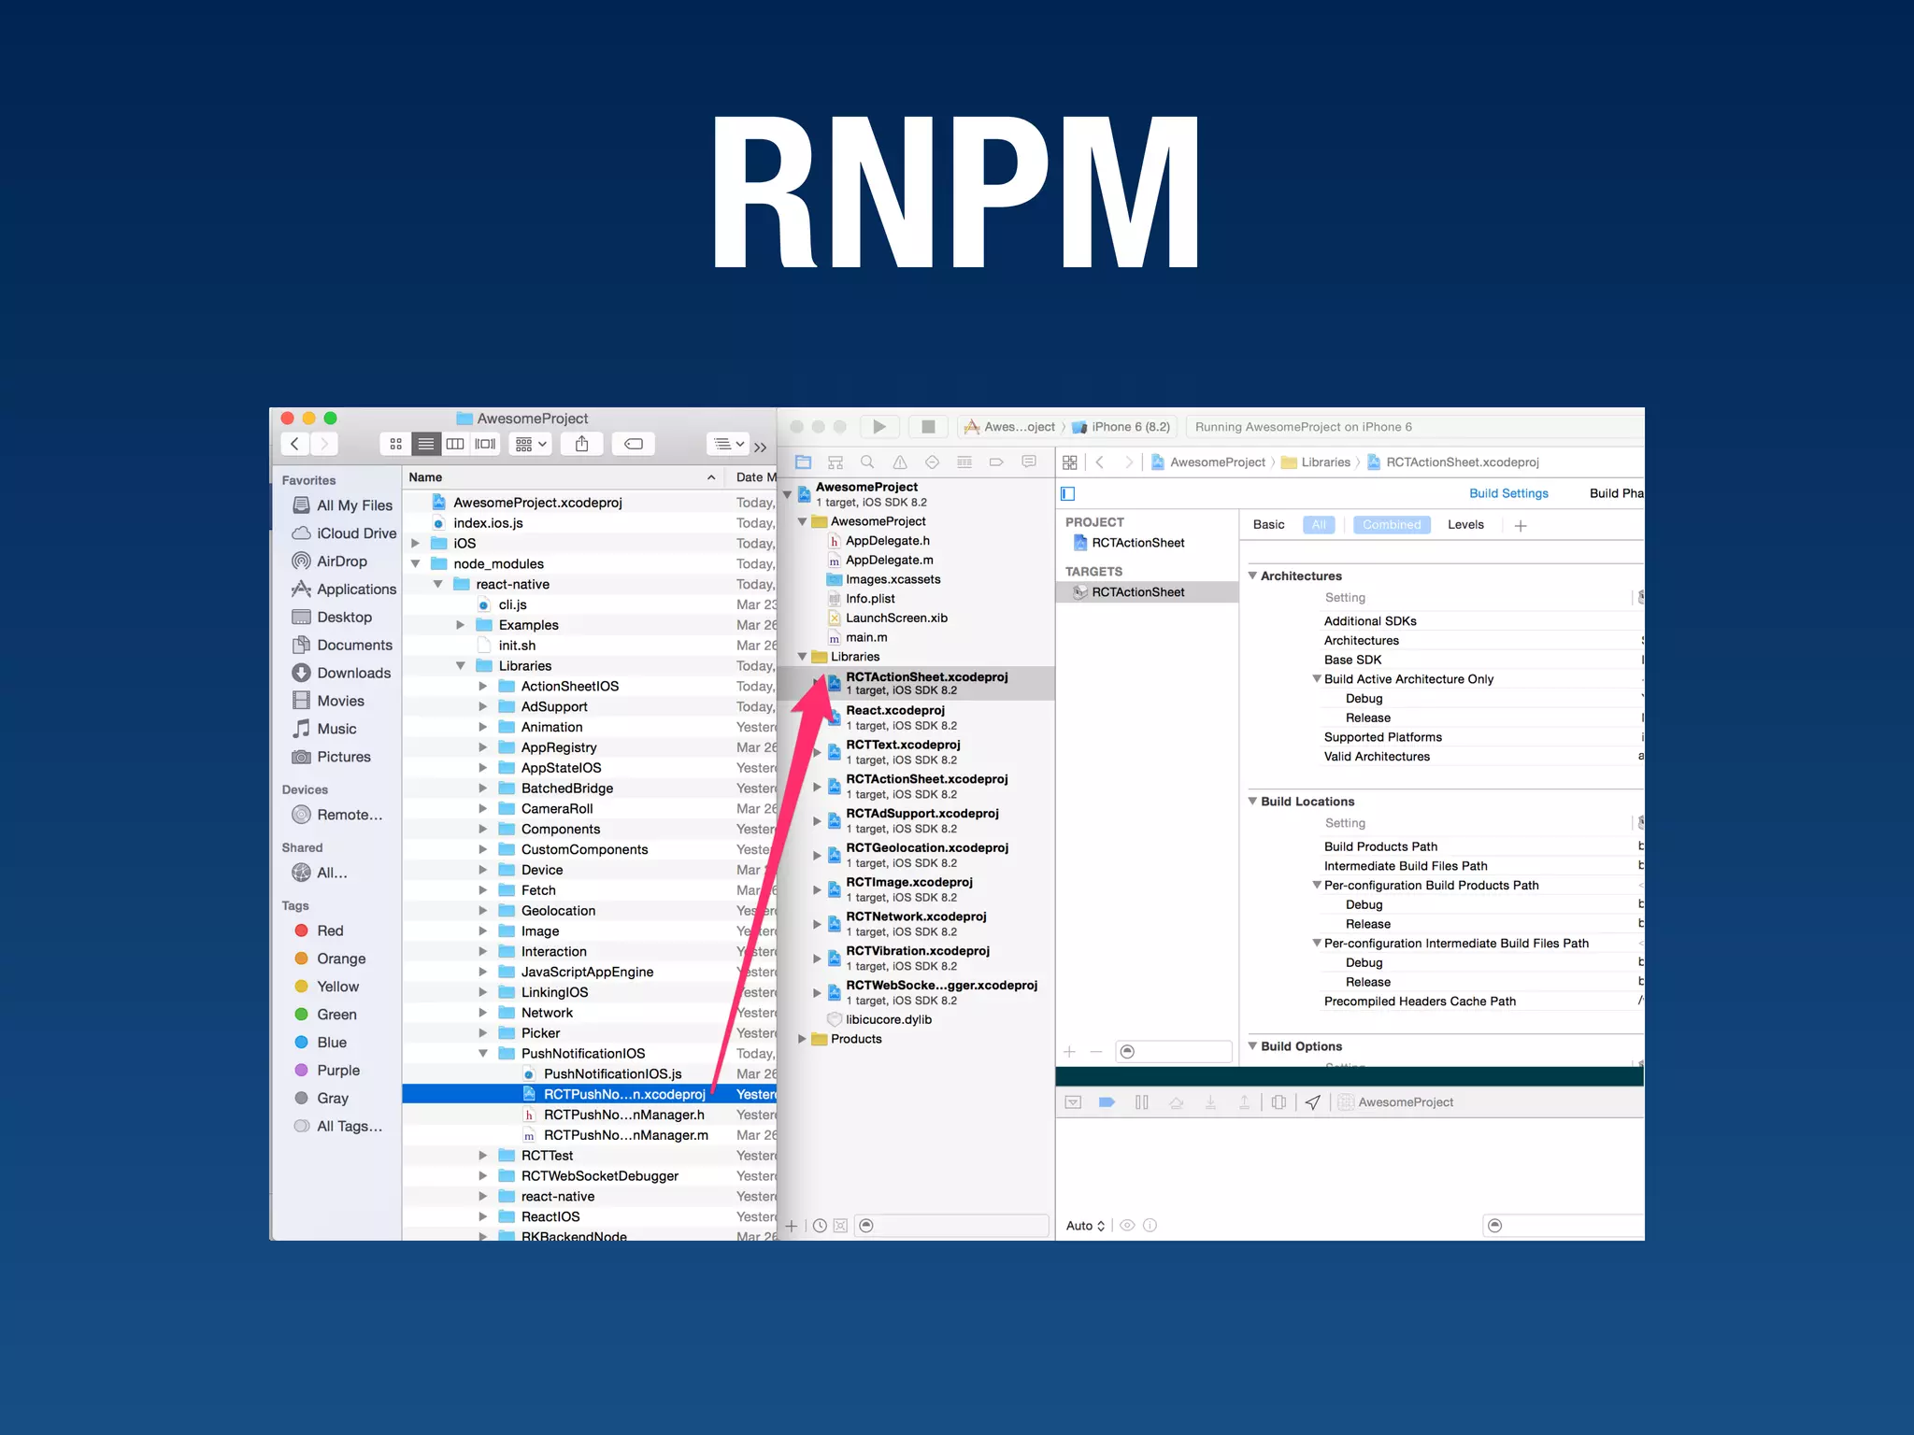Collapse Build Active Architecture Only setting

pos(1317,679)
